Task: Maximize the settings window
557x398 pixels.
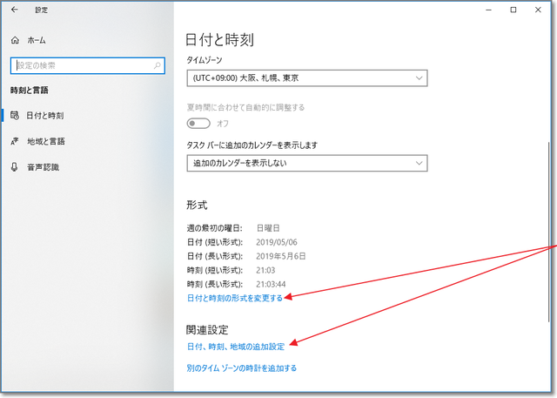Action: point(513,10)
